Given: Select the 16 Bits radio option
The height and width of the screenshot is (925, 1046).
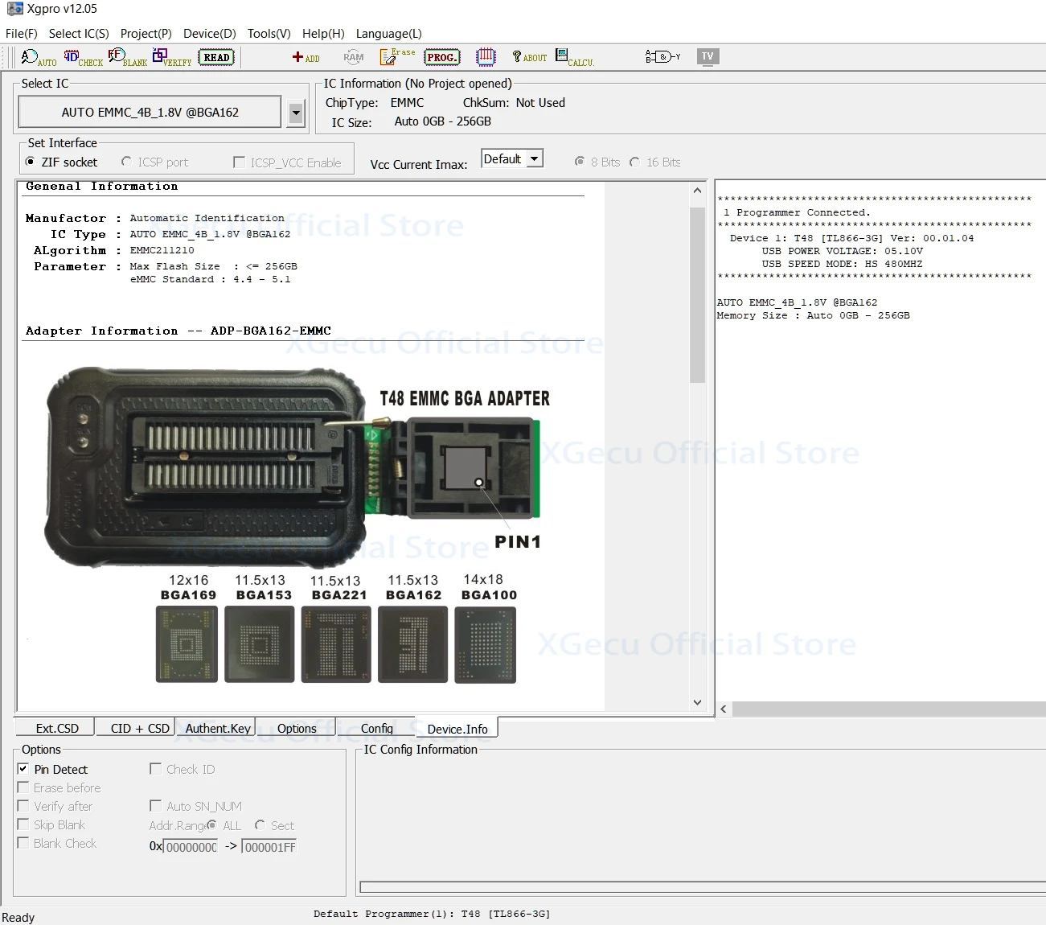Looking at the screenshot, I should click(x=635, y=162).
